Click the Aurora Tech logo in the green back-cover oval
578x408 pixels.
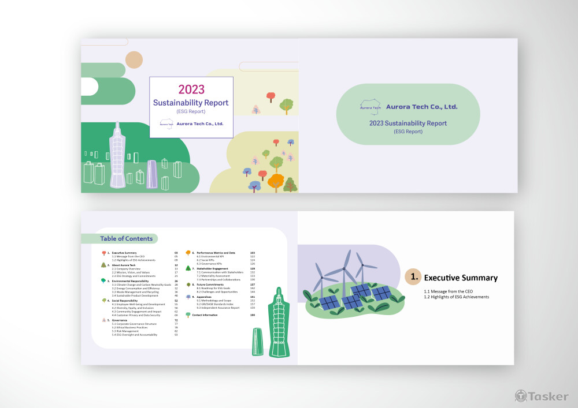pos(370,107)
